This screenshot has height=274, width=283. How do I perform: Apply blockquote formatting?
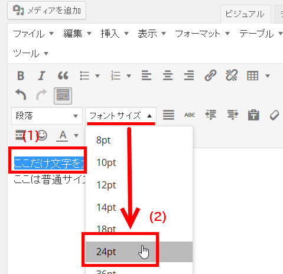63,76
